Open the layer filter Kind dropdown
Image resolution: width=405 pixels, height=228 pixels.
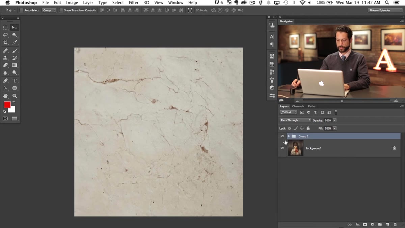[x=289, y=112]
